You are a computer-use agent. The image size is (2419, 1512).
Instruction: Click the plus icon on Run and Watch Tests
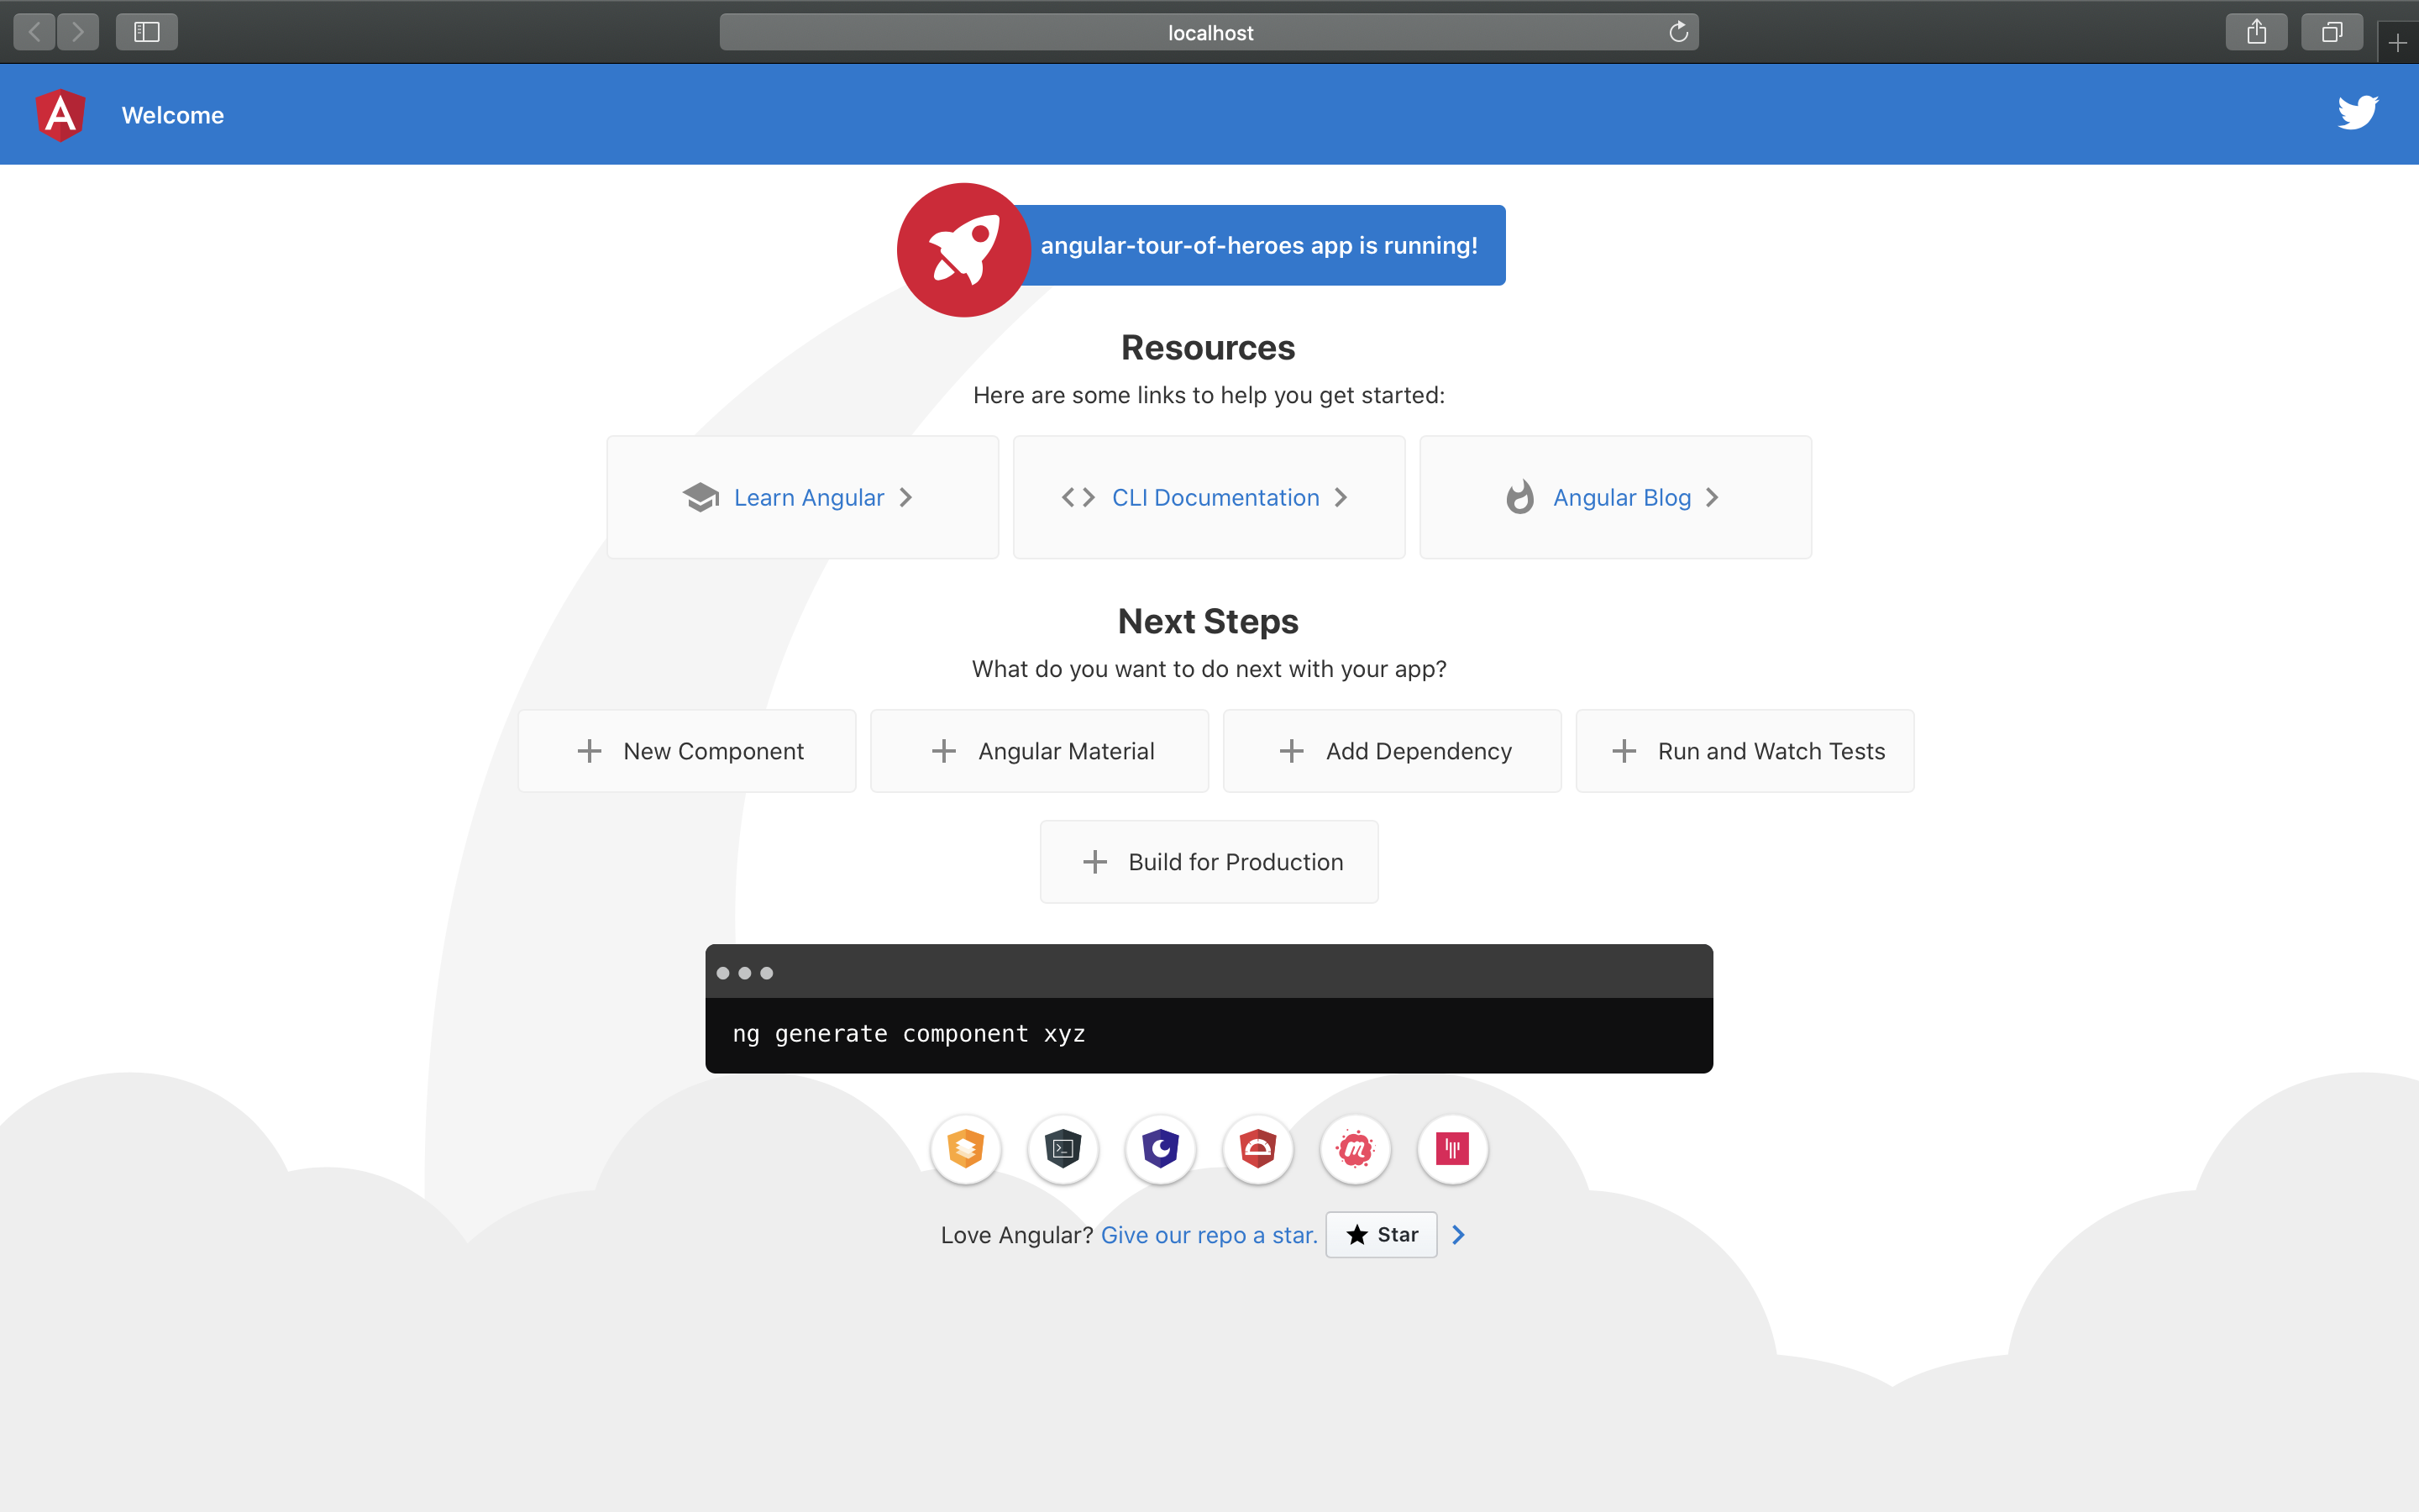tap(1624, 751)
